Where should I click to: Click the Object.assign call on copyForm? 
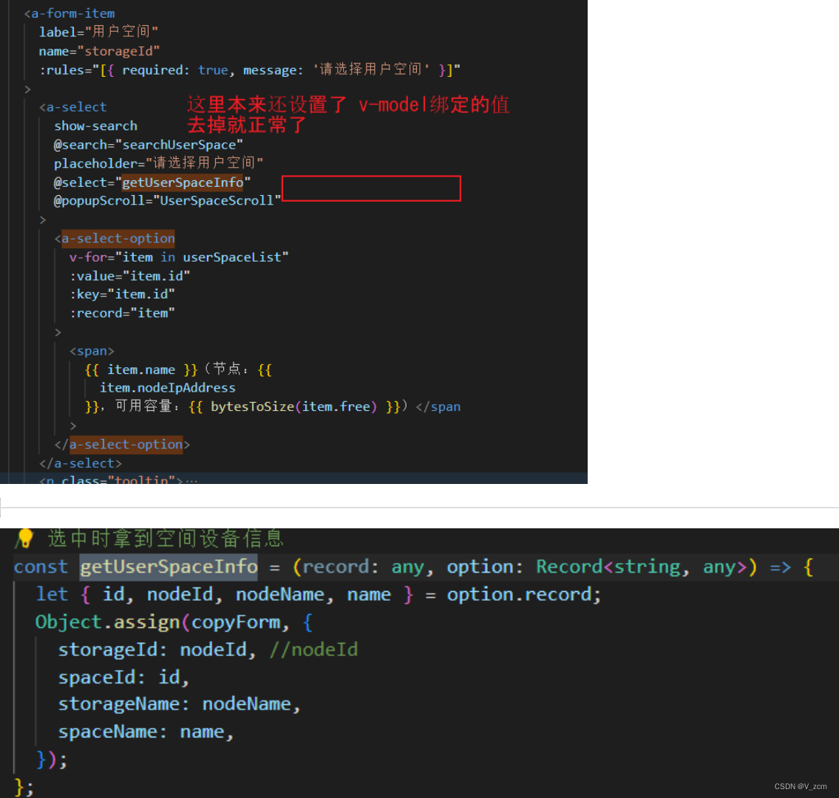133,621
